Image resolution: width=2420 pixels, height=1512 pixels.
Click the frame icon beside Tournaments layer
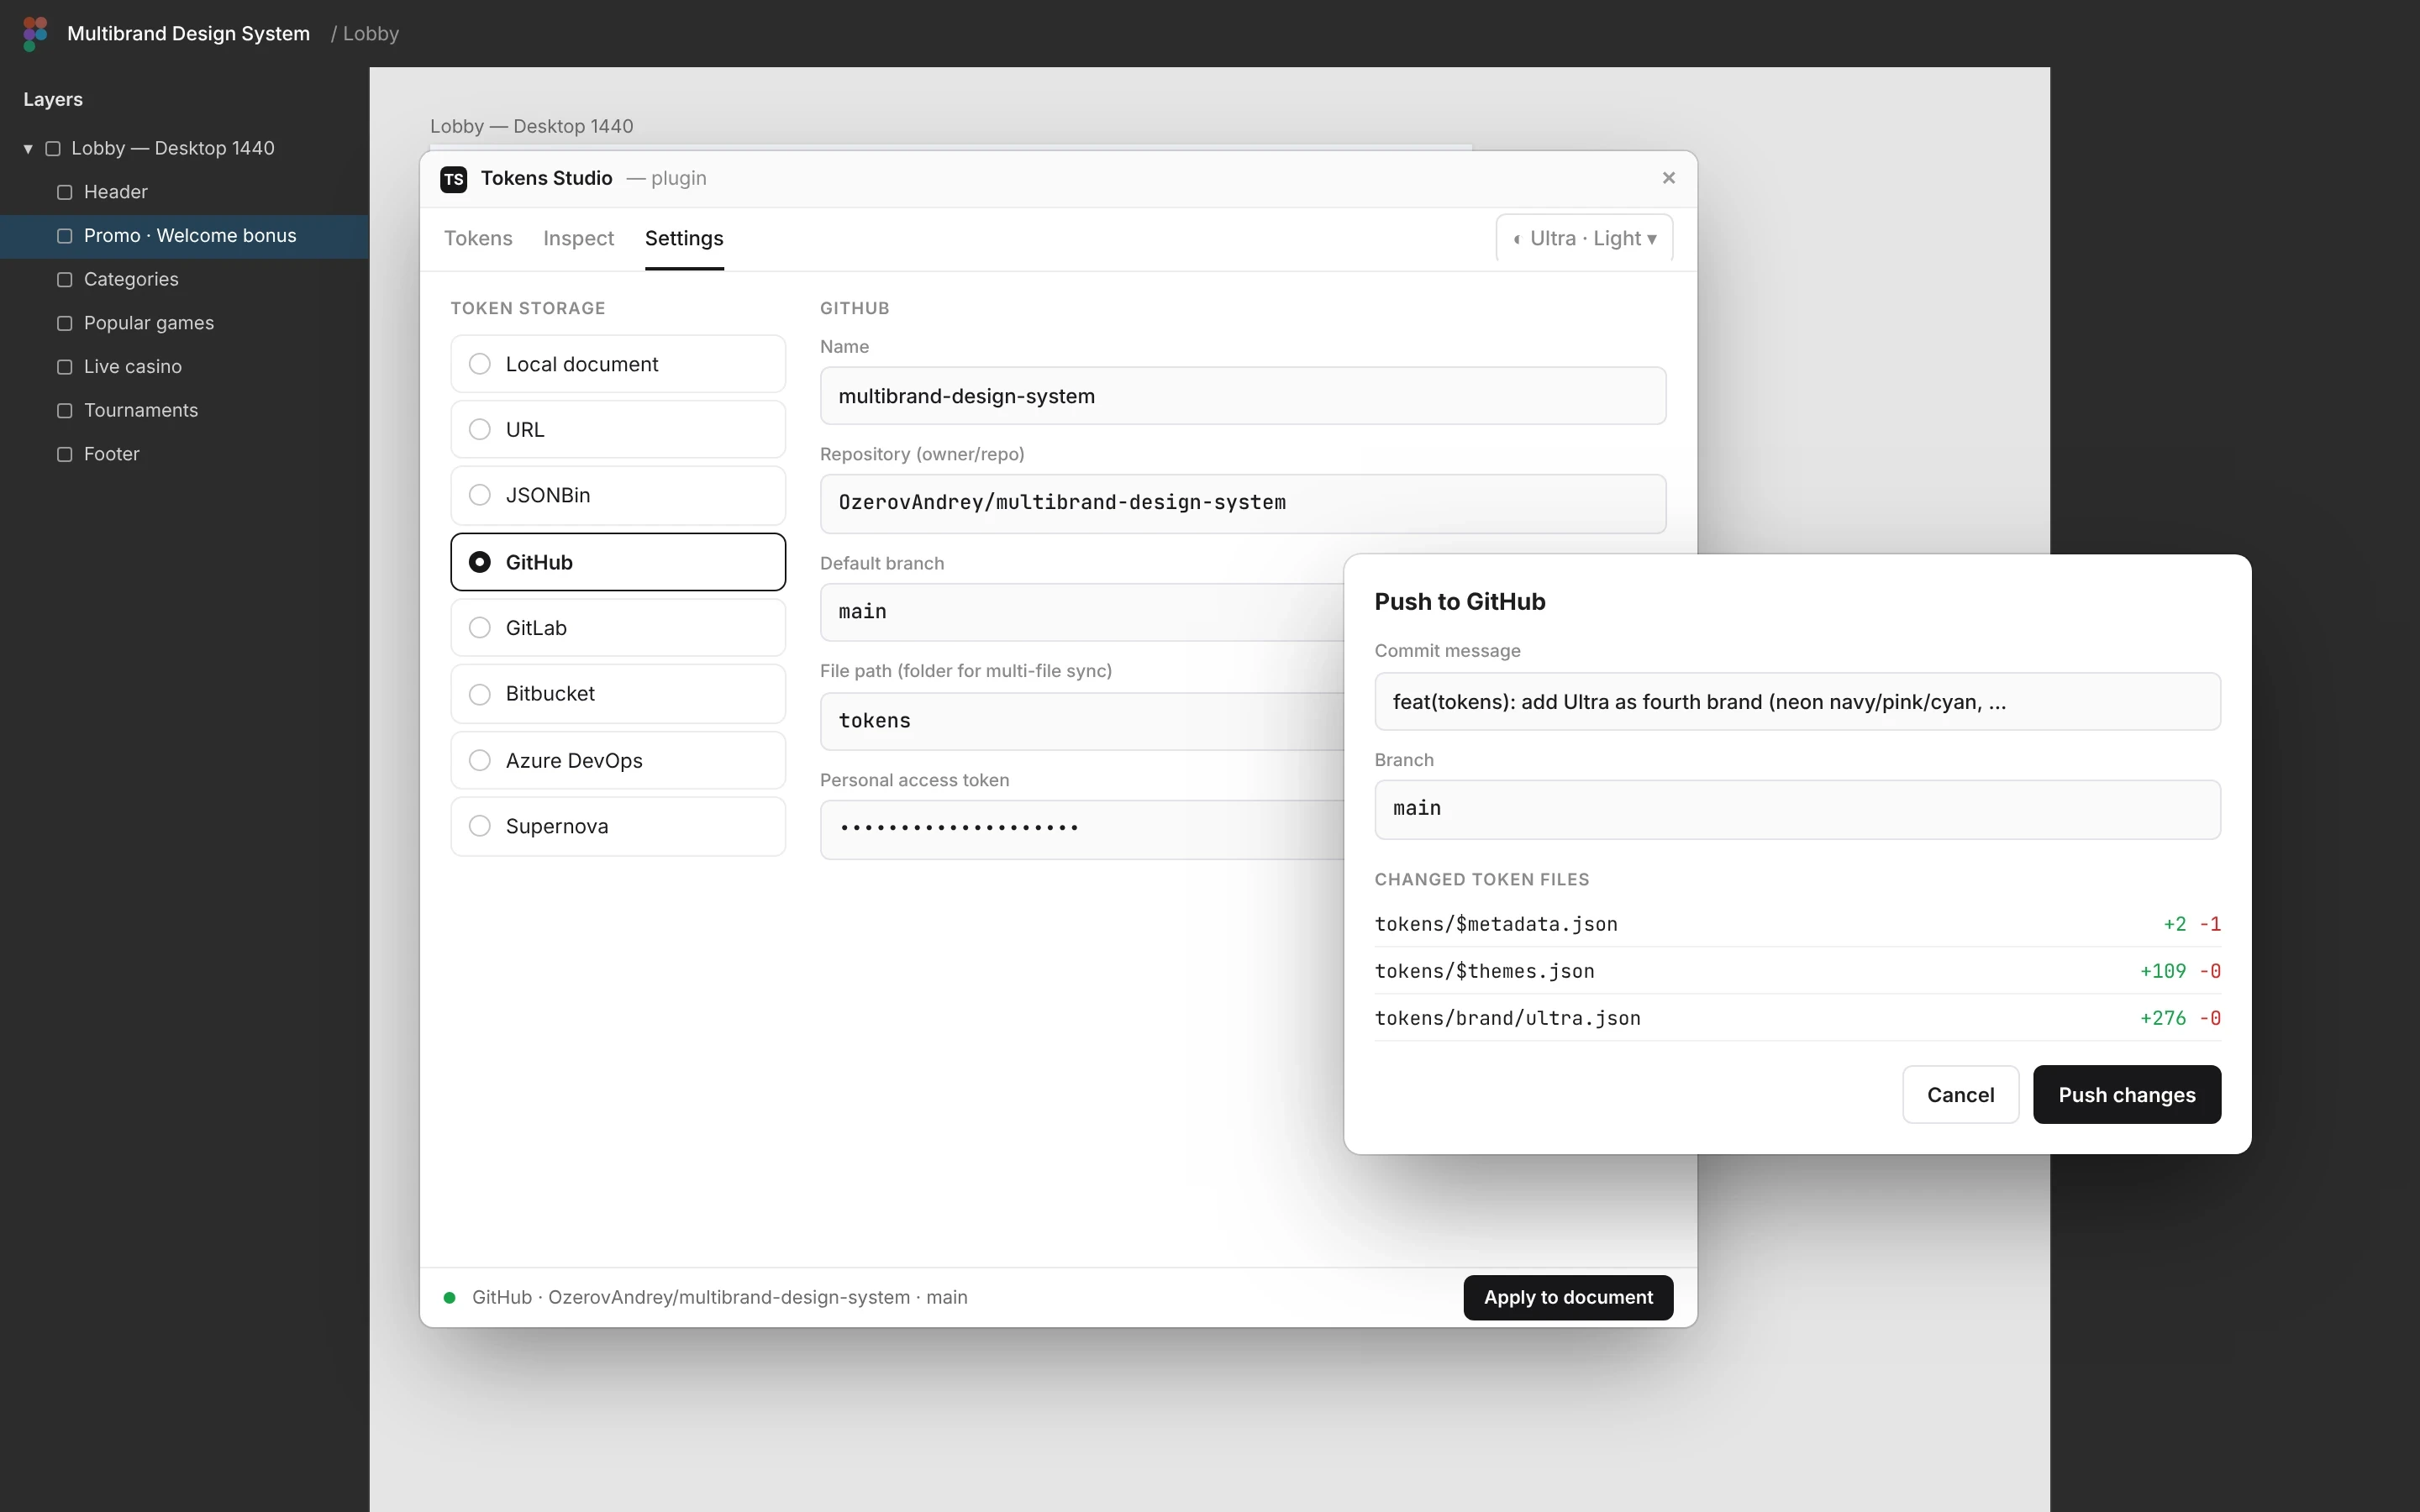coord(65,411)
